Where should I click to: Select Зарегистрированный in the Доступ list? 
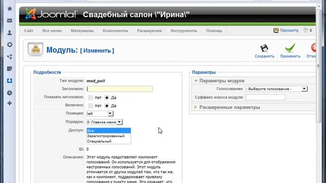point(108,136)
